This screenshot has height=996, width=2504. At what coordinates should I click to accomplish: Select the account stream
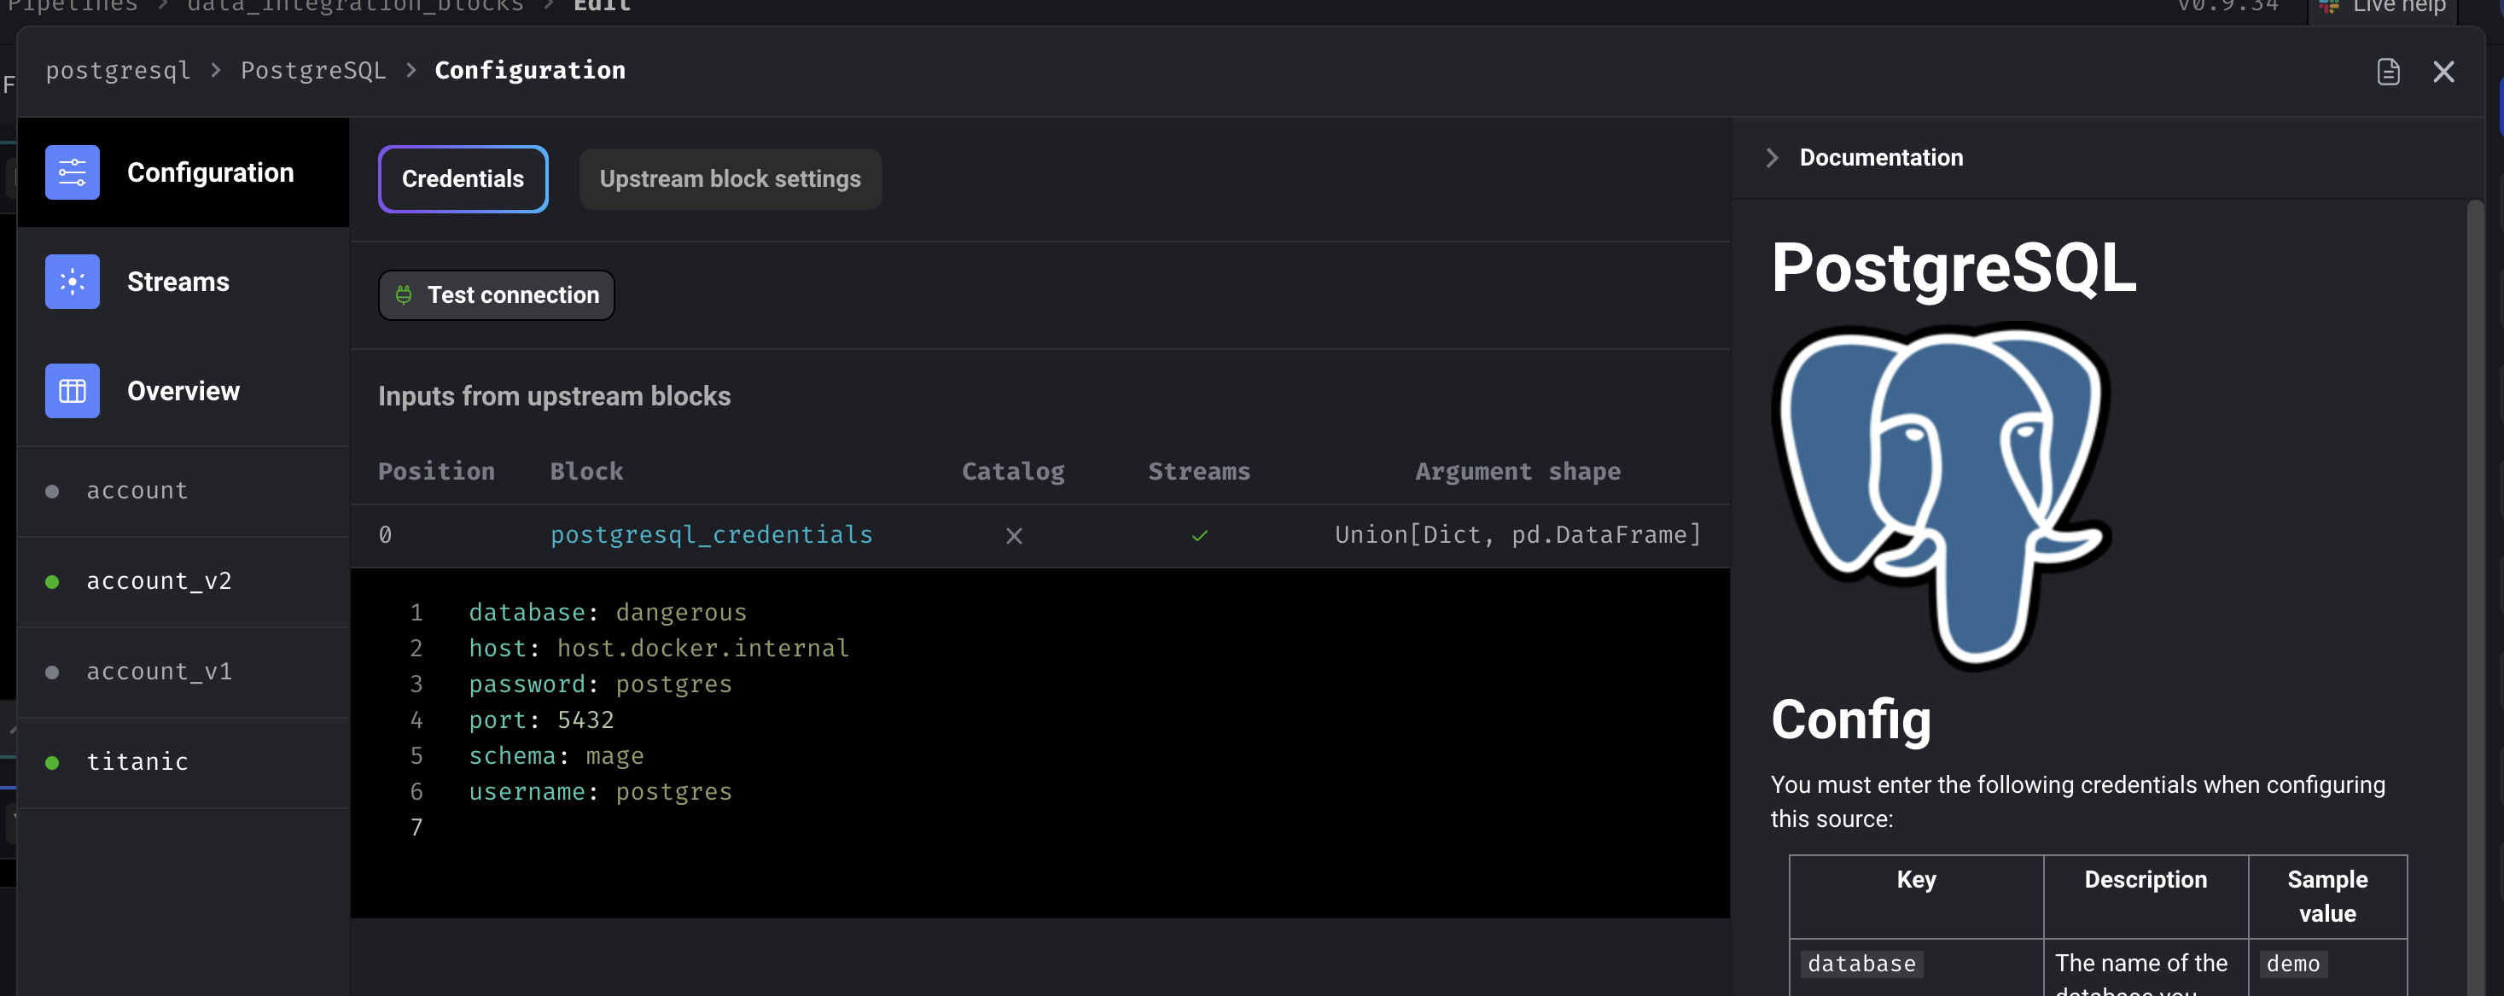pyautogui.click(x=183, y=491)
